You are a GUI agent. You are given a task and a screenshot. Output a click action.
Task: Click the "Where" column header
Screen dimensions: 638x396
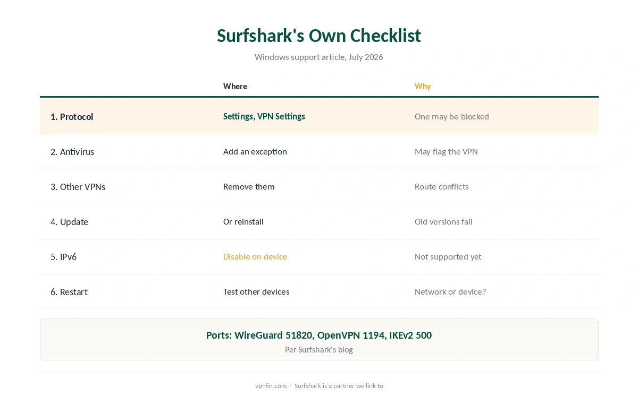pyautogui.click(x=235, y=87)
